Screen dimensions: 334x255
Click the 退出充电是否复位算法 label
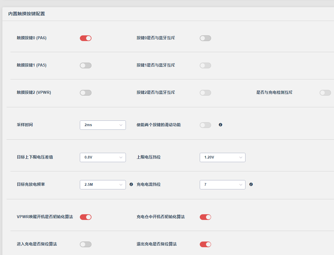tap(157, 244)
